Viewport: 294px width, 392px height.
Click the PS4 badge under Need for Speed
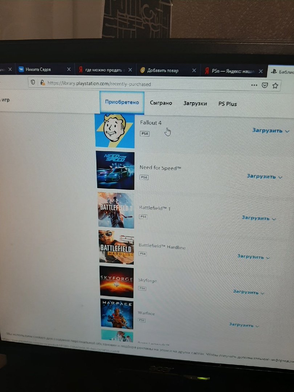[x=144, y=177]
